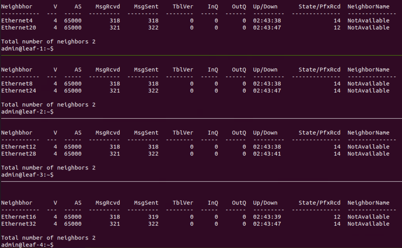The image size is (402, 248).
Task: Click total neighbors line above leaf-1 prompt
Action: (48, 41)
